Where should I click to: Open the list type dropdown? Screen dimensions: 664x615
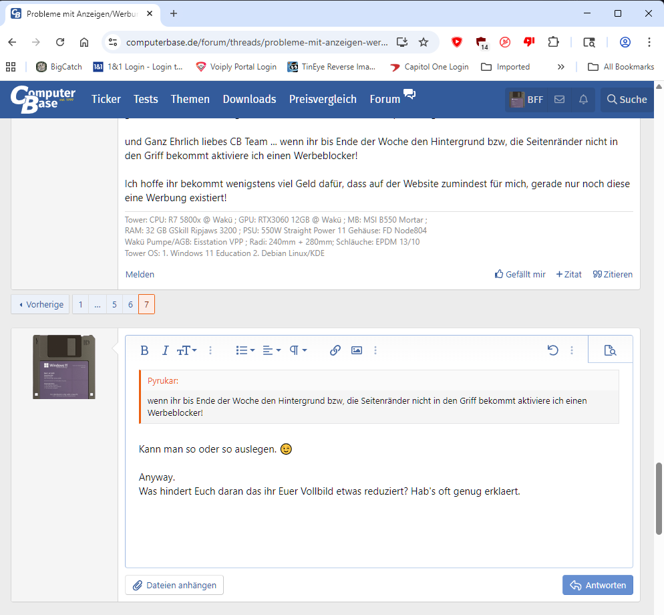coord(245,350)
